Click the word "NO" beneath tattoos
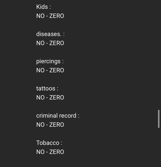 point(40,97)
